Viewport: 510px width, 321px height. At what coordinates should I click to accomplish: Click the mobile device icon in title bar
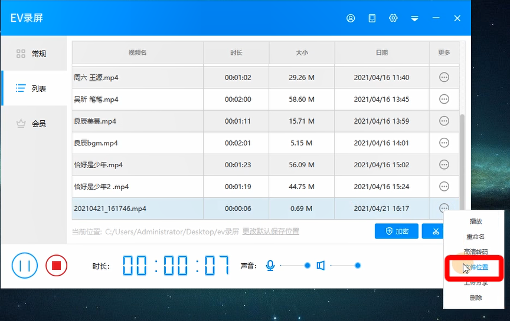pyautogui.click(x=372, y=18)
